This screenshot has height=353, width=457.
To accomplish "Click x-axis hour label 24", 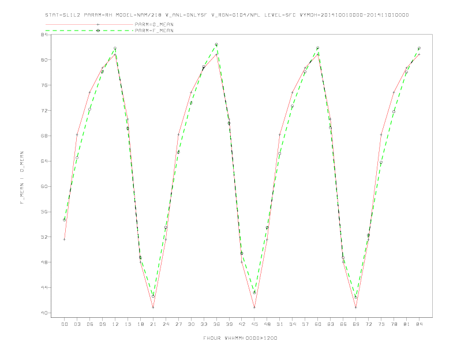I will click(x=166, y=324).
